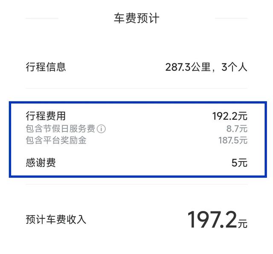Select the 行程信息 label

46,67
